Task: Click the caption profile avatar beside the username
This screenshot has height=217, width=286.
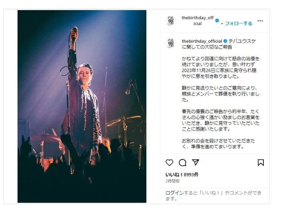Action: pyautogui.click(x=171, y=43)
